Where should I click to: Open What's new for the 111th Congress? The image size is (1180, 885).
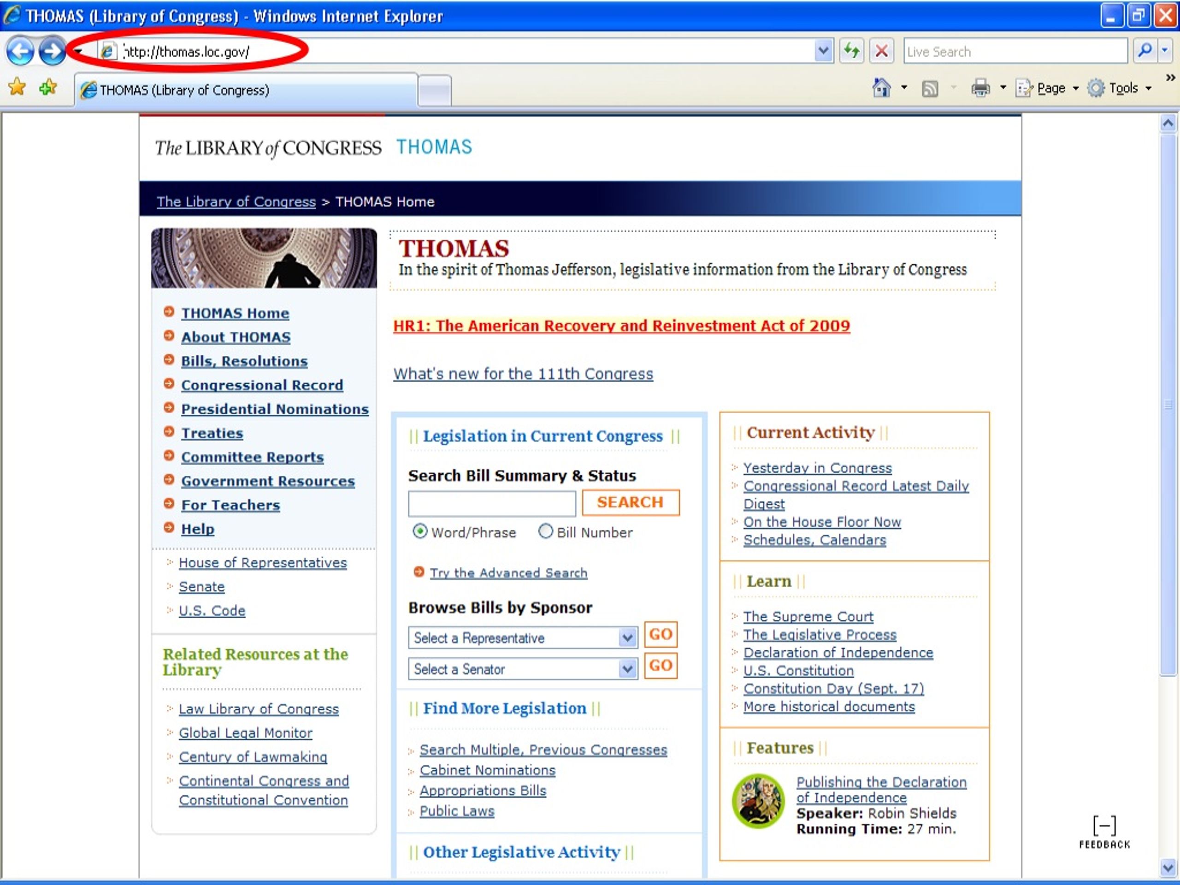(523, 374)
